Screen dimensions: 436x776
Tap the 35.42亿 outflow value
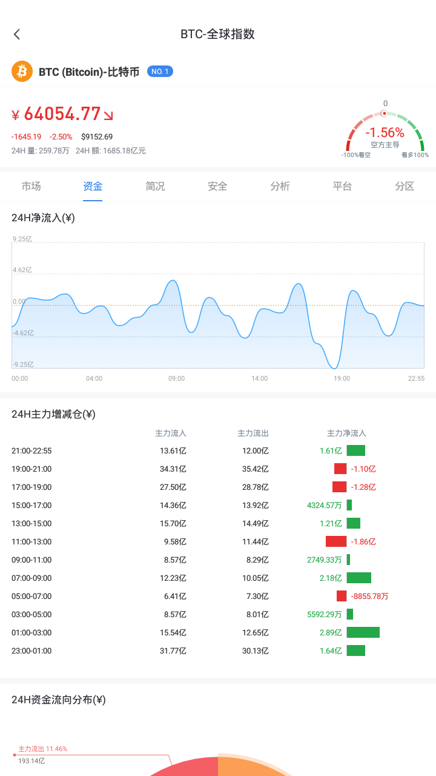pyautogui.click(x=256, y=469)
